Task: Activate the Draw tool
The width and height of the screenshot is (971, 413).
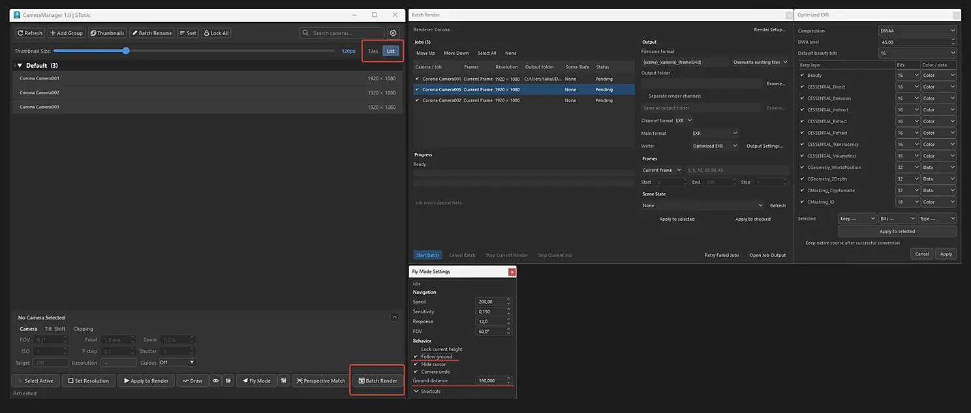Action: [x=193, y=381]
